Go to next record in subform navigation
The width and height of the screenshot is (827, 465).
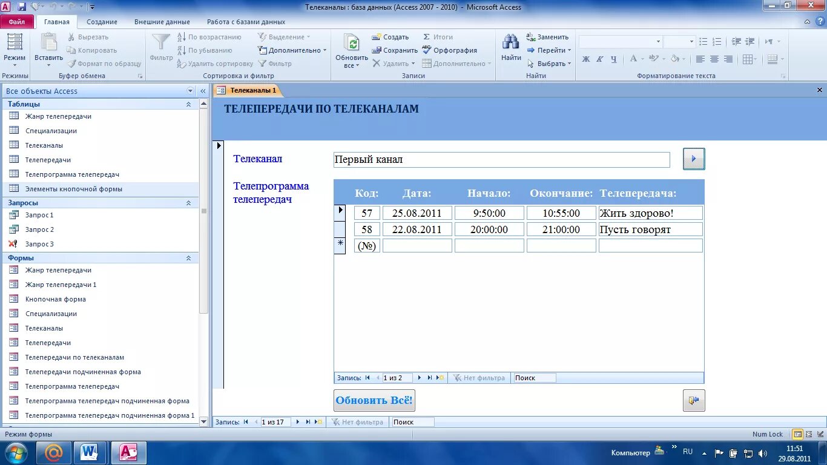[419, 378]
